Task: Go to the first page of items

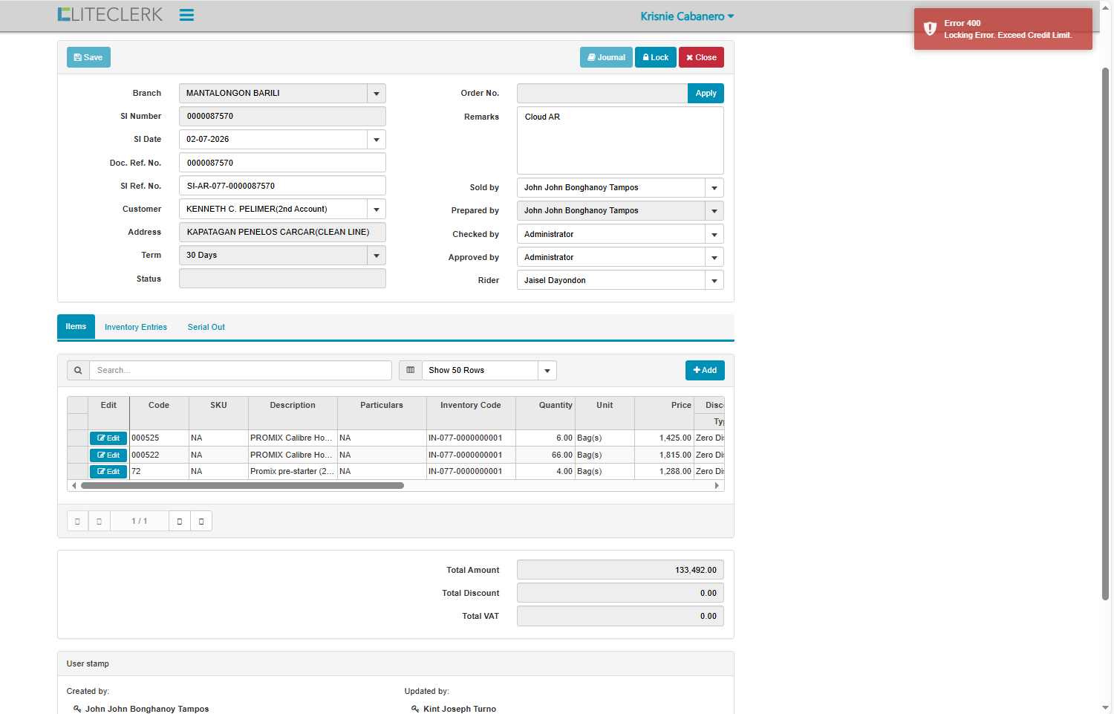Action: 77,521
